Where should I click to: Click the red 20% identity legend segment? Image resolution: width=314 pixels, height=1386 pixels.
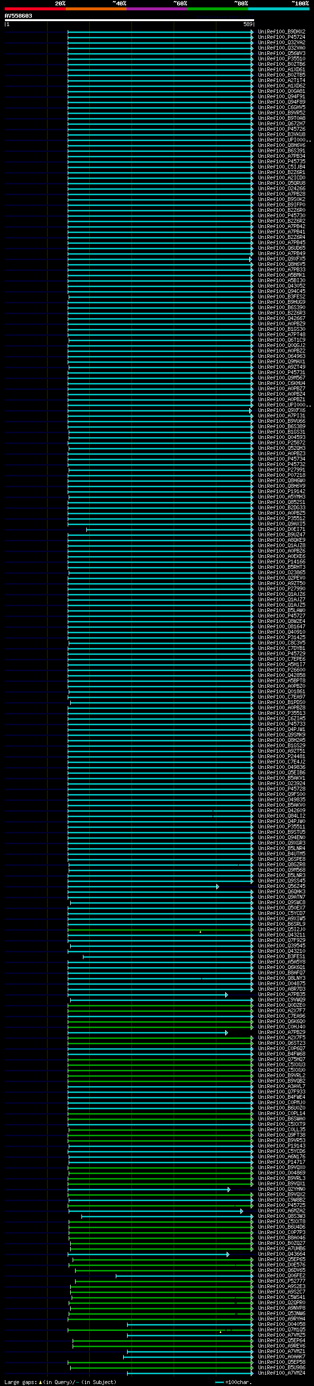click(35, 9)
